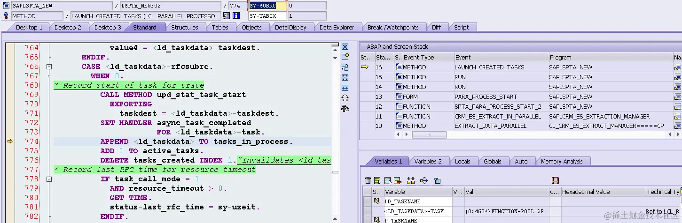Click the delete trash icon in Variables toolbar

[368, 180]
